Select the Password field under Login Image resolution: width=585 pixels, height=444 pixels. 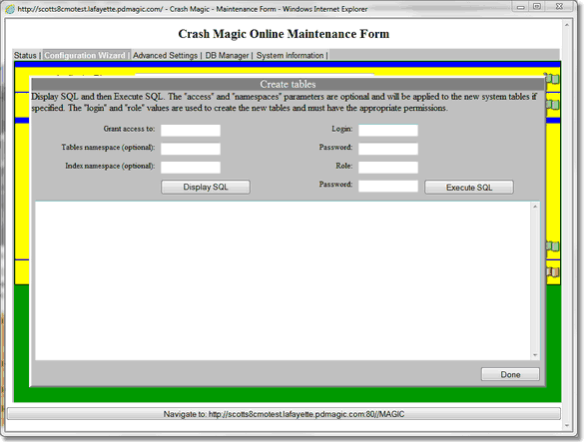[x=388, y=149]
